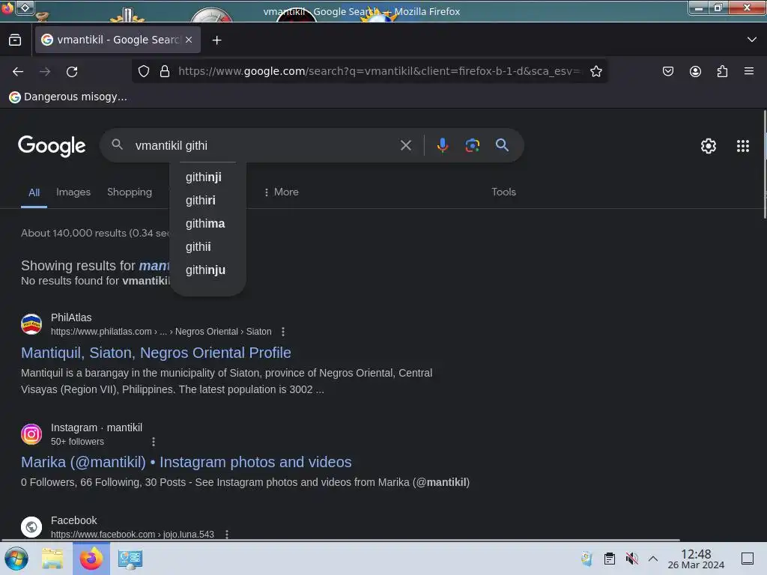Clear the search box with X icon
This screenshot has width=767, height=575.
coord(405,145)
